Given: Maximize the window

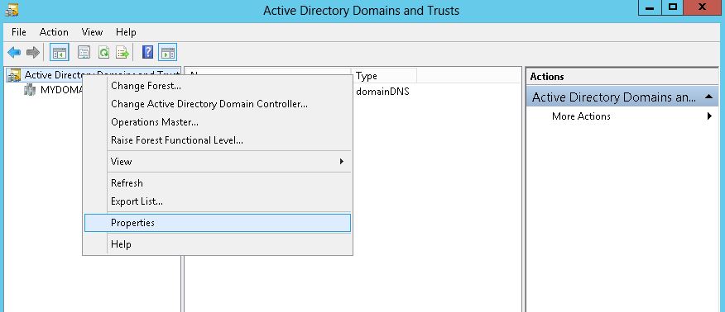Looking at the screenshot, I should coord(673,7).
